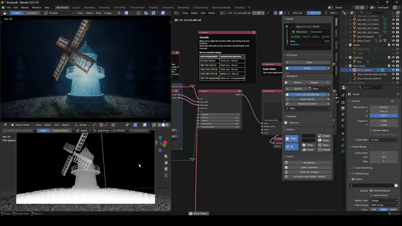402x226 pixels.
Task: Open the Object properties tab icon
Action: tap(343, 133)
